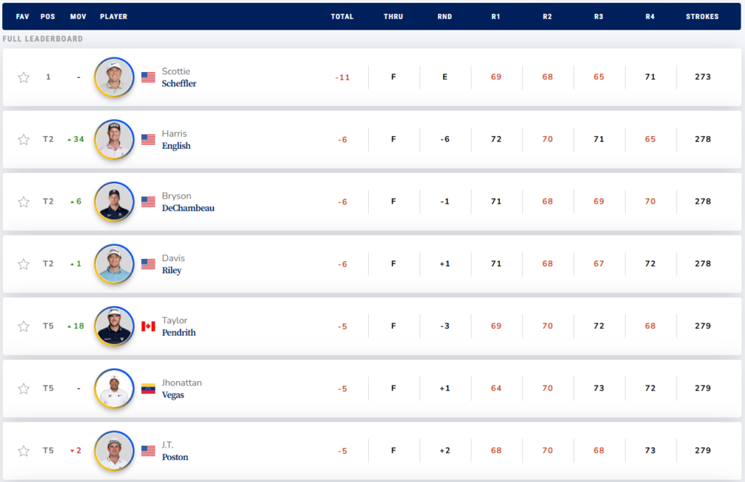Image resolution: width=745 pixels, height=482 pixels.
Task: Click Harris English's headshot
Action: pyautogui.click(x=114, y=140)
